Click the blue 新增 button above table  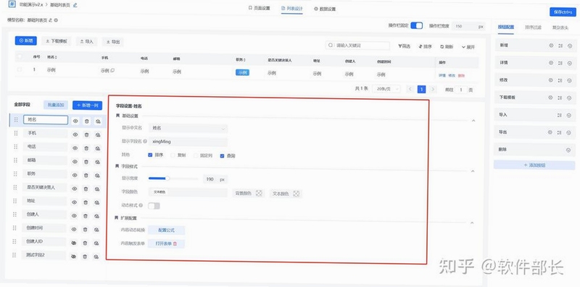(x=26, y=41)
